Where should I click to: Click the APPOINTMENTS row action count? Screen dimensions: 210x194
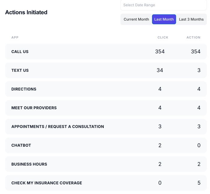coord(199,127)
